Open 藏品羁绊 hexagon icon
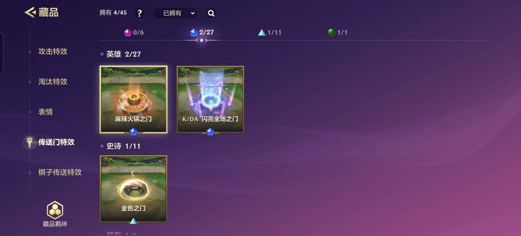Image resolution: width=521 pixels, height=236 pixels. 55,210
